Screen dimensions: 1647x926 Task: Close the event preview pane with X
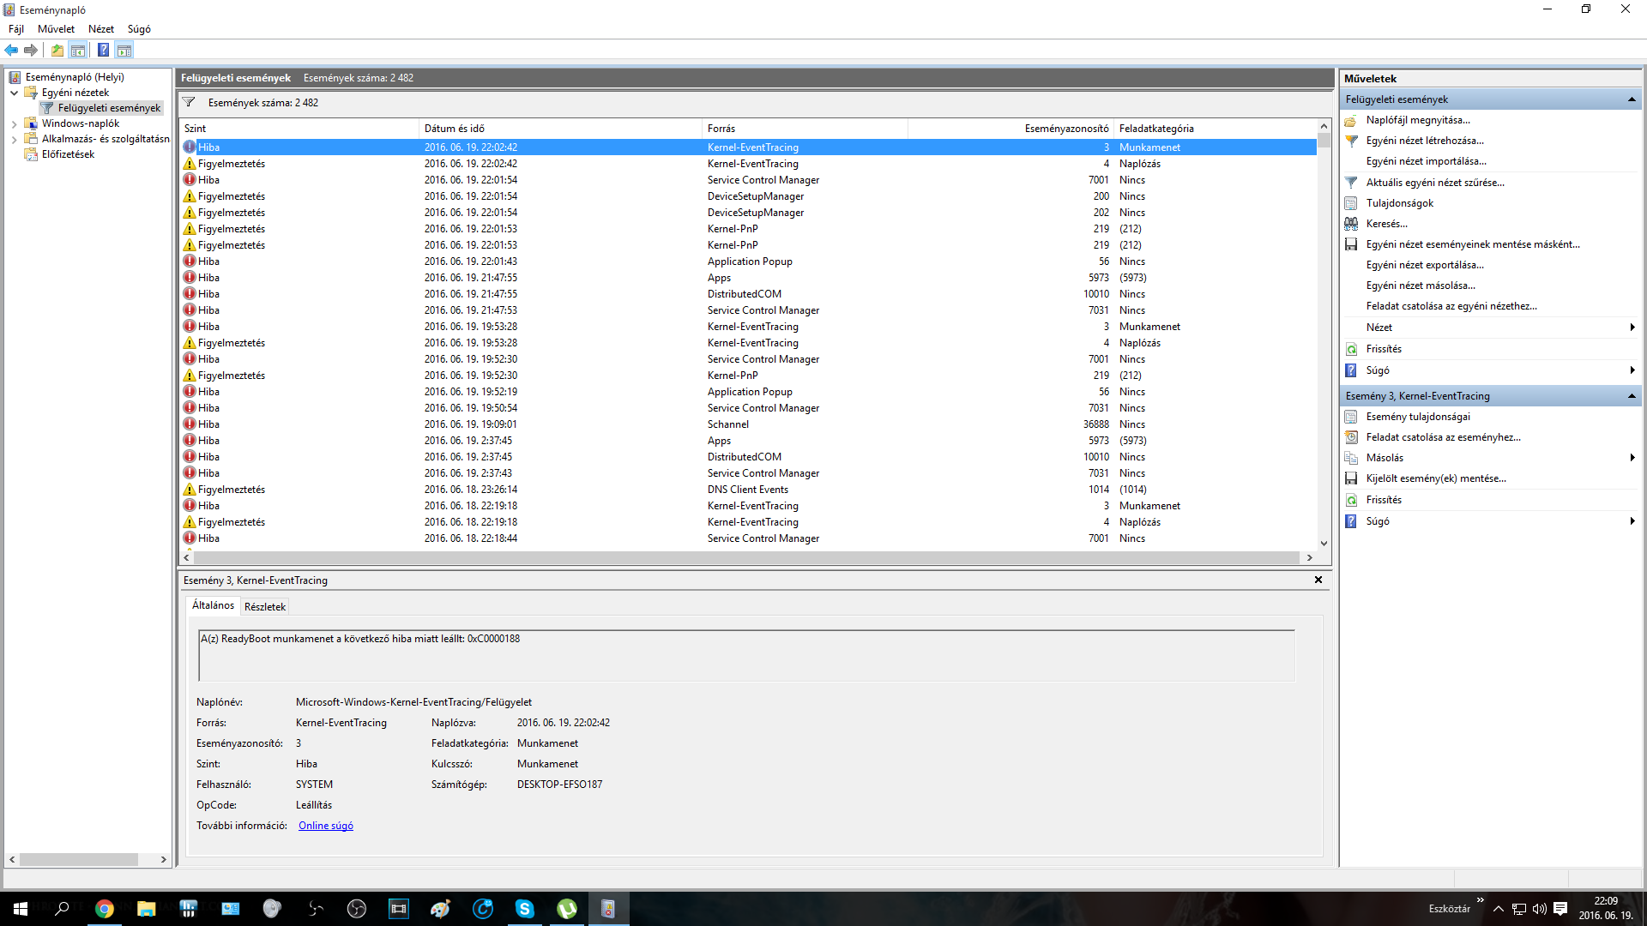click(1318, 580)
